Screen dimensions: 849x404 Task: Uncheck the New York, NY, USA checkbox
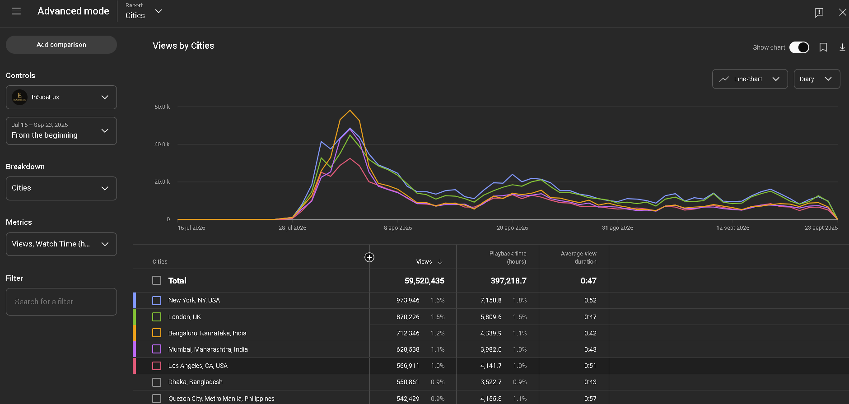click(x=157, y=301)
